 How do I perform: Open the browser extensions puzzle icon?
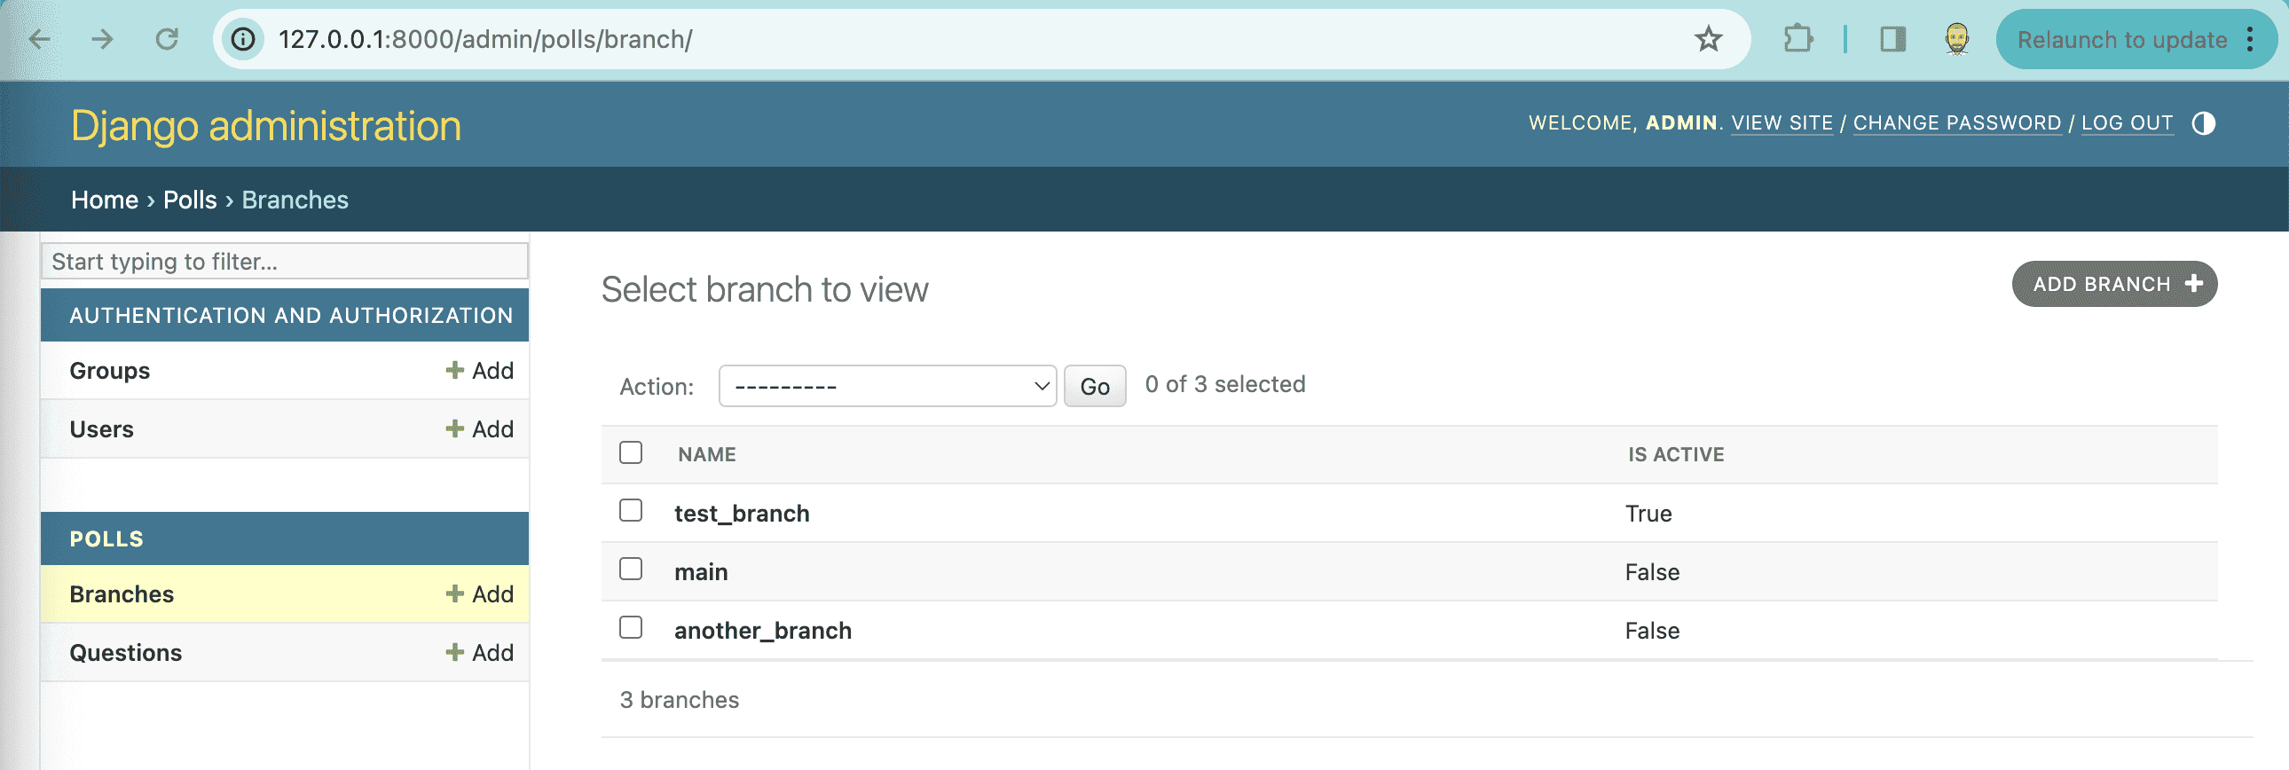pyautogui.click(x=1797, y=39)
